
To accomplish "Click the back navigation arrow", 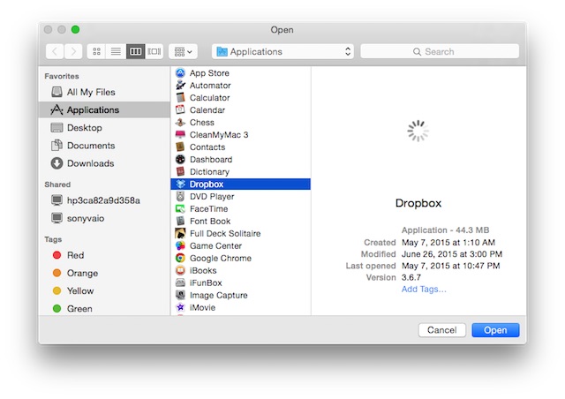I will click(55, 52).
